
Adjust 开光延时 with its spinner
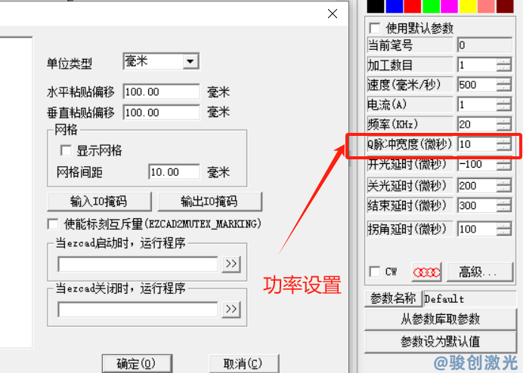point(504,165)
